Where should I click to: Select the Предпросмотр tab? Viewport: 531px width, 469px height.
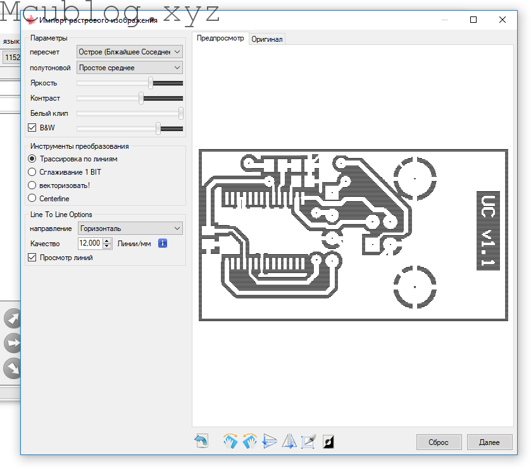tap(220, 38)
